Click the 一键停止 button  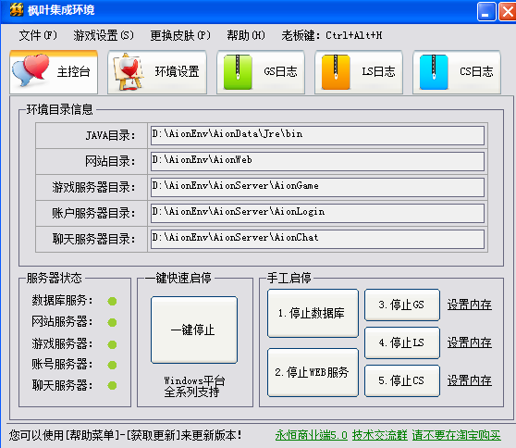click(x=194, y=330)
